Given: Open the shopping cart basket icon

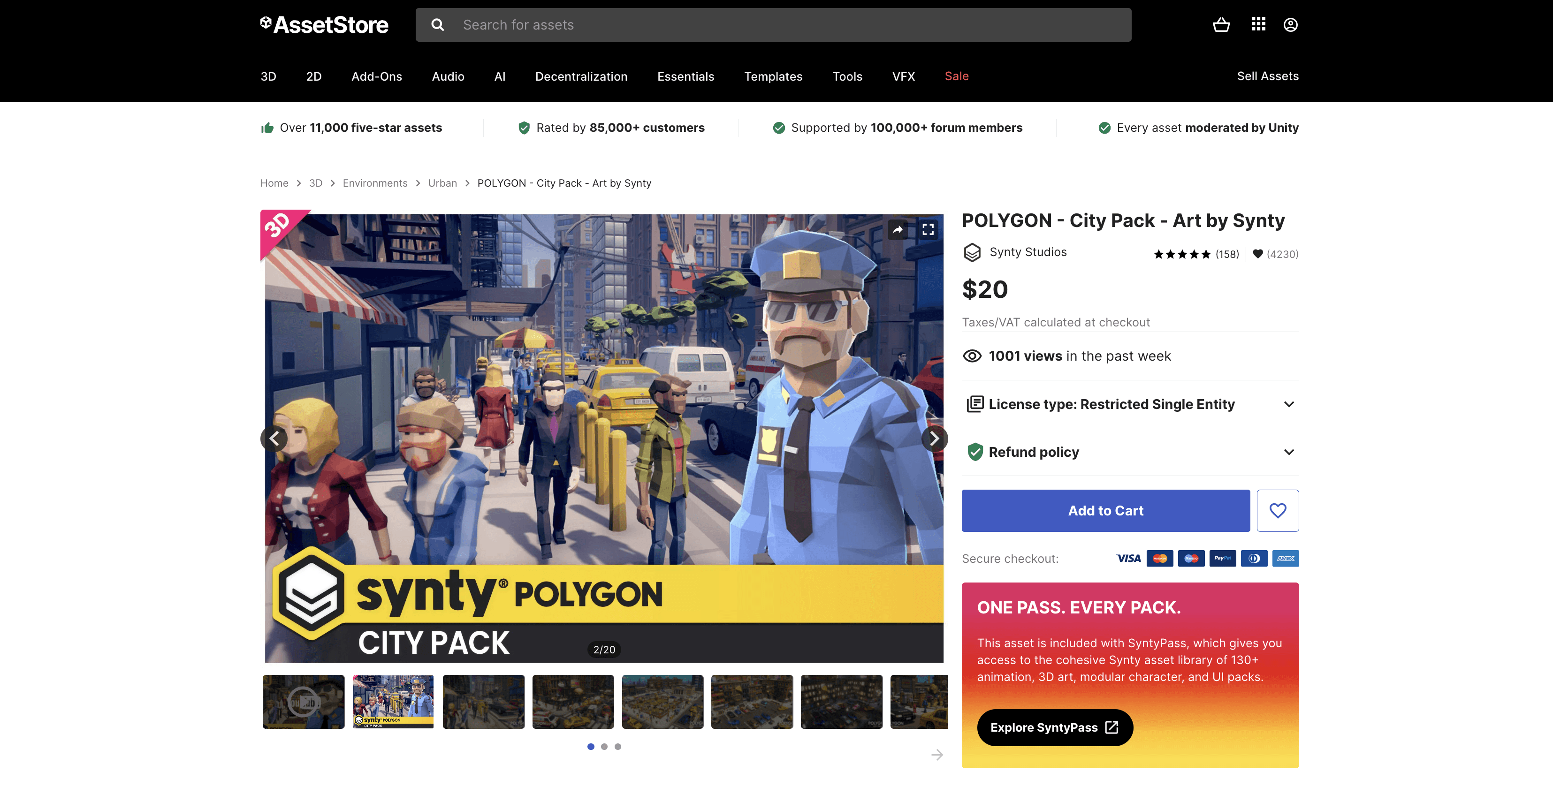Looking at the screenshot, I should 1221,25.
